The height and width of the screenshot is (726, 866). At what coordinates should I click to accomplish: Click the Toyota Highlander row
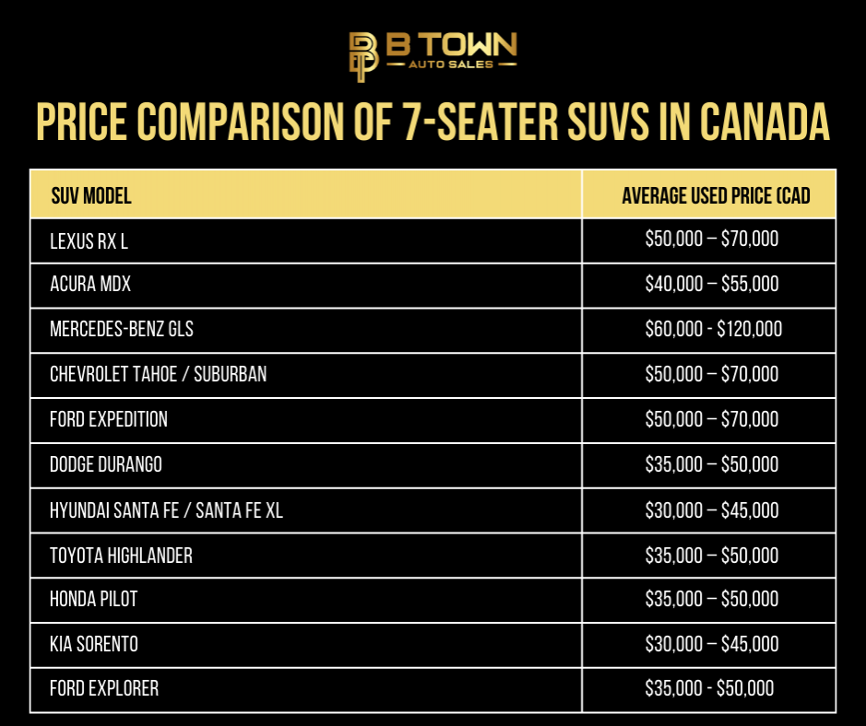[x=433, y=556]
